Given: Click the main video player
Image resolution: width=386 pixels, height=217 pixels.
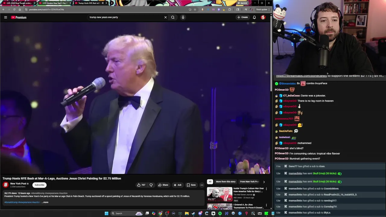Looking at the screenshot, I should click(x=135, y=98).
